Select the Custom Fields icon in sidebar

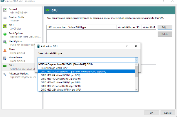tap(5, 18)
